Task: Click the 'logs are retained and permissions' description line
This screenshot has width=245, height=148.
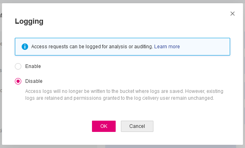Action: click(x=120, y=98)
